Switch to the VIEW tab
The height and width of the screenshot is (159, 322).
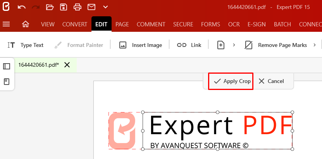click(x=48, y=24)
